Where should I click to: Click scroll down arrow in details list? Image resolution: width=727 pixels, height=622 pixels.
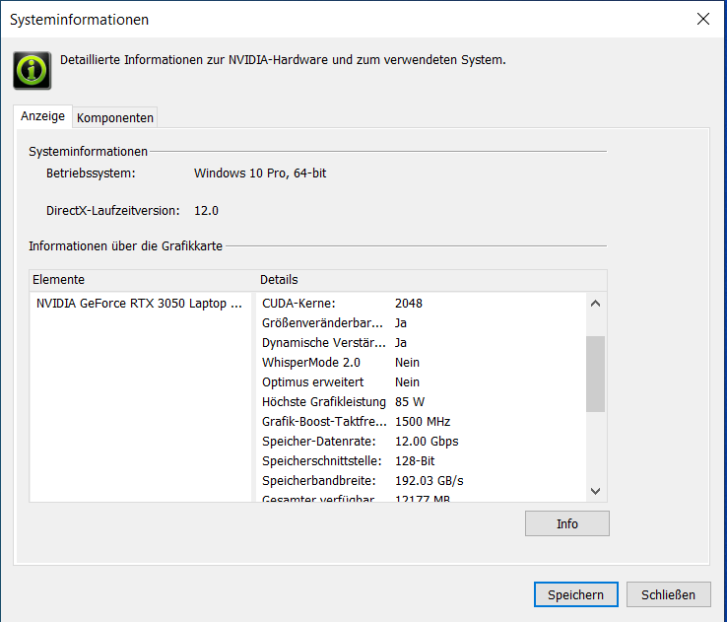pyautogui.click(x=596, y=491)
